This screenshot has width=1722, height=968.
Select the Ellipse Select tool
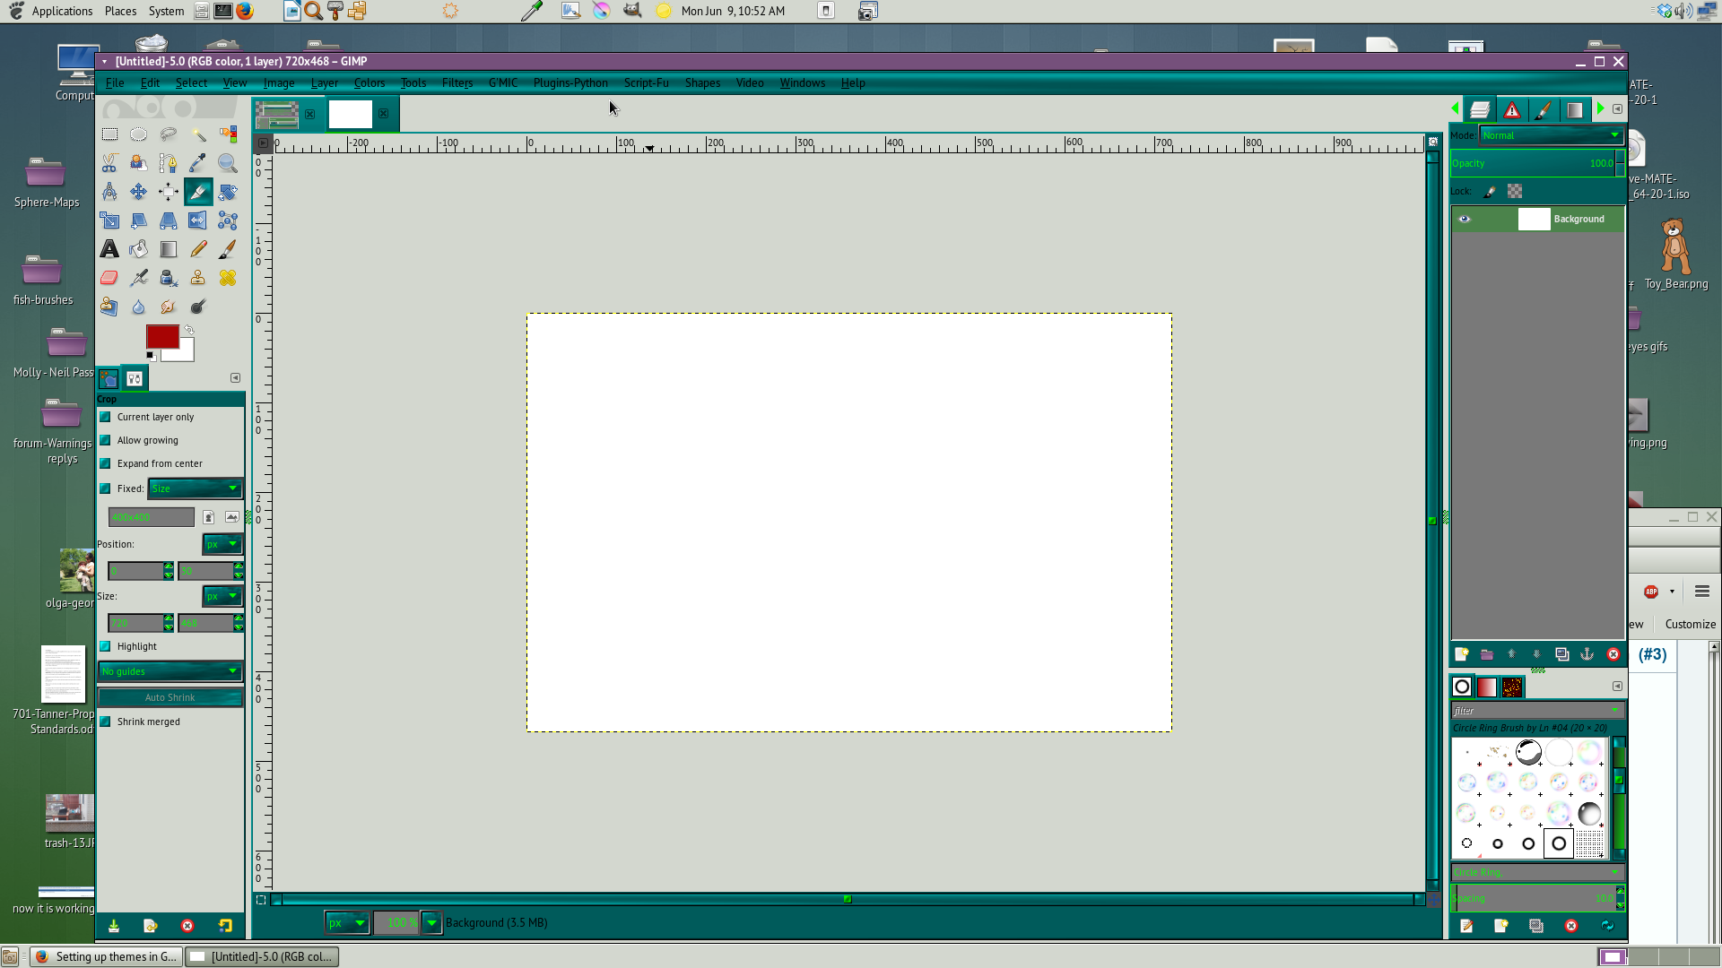(139, 134)
